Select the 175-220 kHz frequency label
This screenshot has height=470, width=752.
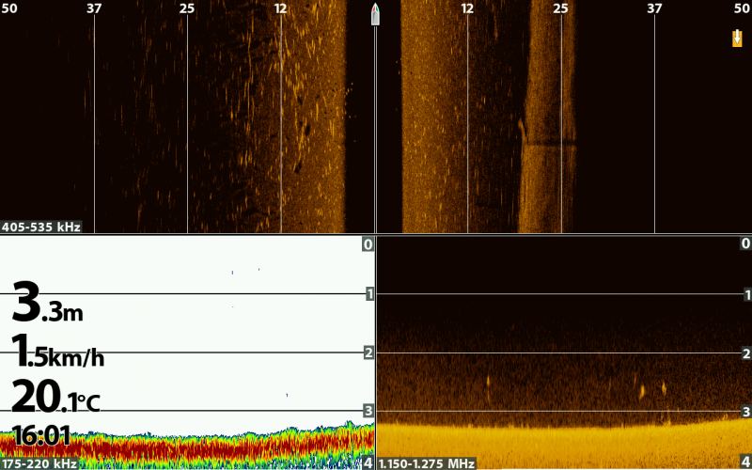pos(41,463)
